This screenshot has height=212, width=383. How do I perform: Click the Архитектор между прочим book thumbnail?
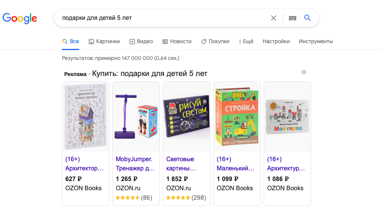[x=86, y=117]
